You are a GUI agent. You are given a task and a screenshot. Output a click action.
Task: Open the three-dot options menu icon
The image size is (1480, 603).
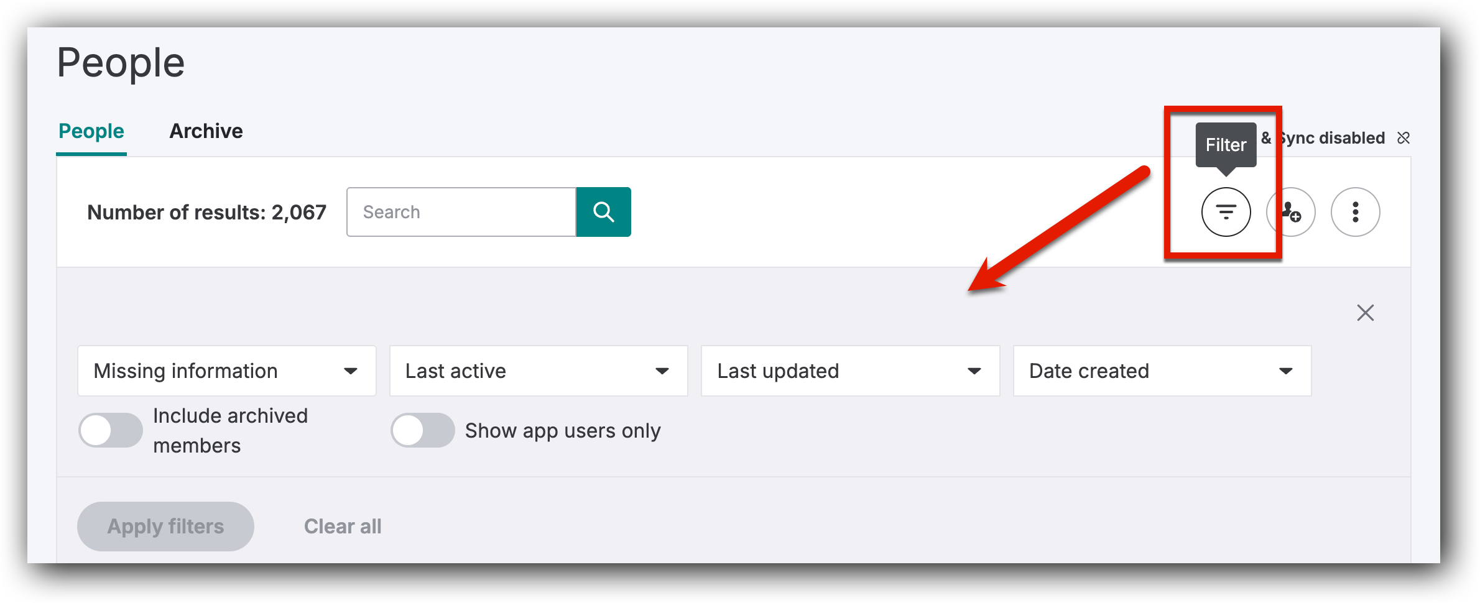(x=1355, y=211)
